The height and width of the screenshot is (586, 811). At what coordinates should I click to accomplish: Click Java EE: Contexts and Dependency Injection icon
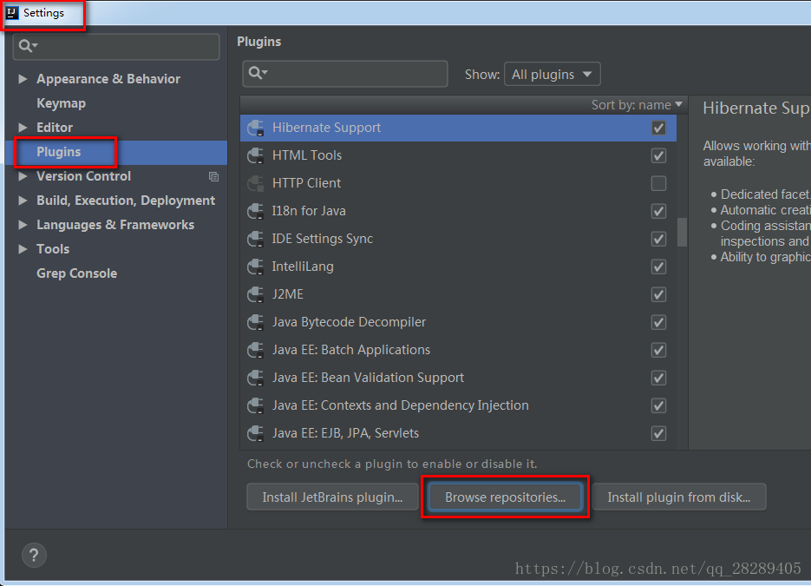(256, 405)
